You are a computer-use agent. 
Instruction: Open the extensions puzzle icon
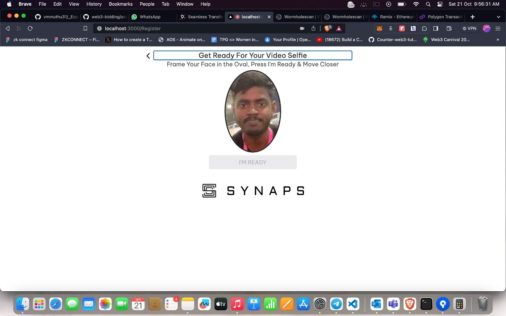point(424,28)
